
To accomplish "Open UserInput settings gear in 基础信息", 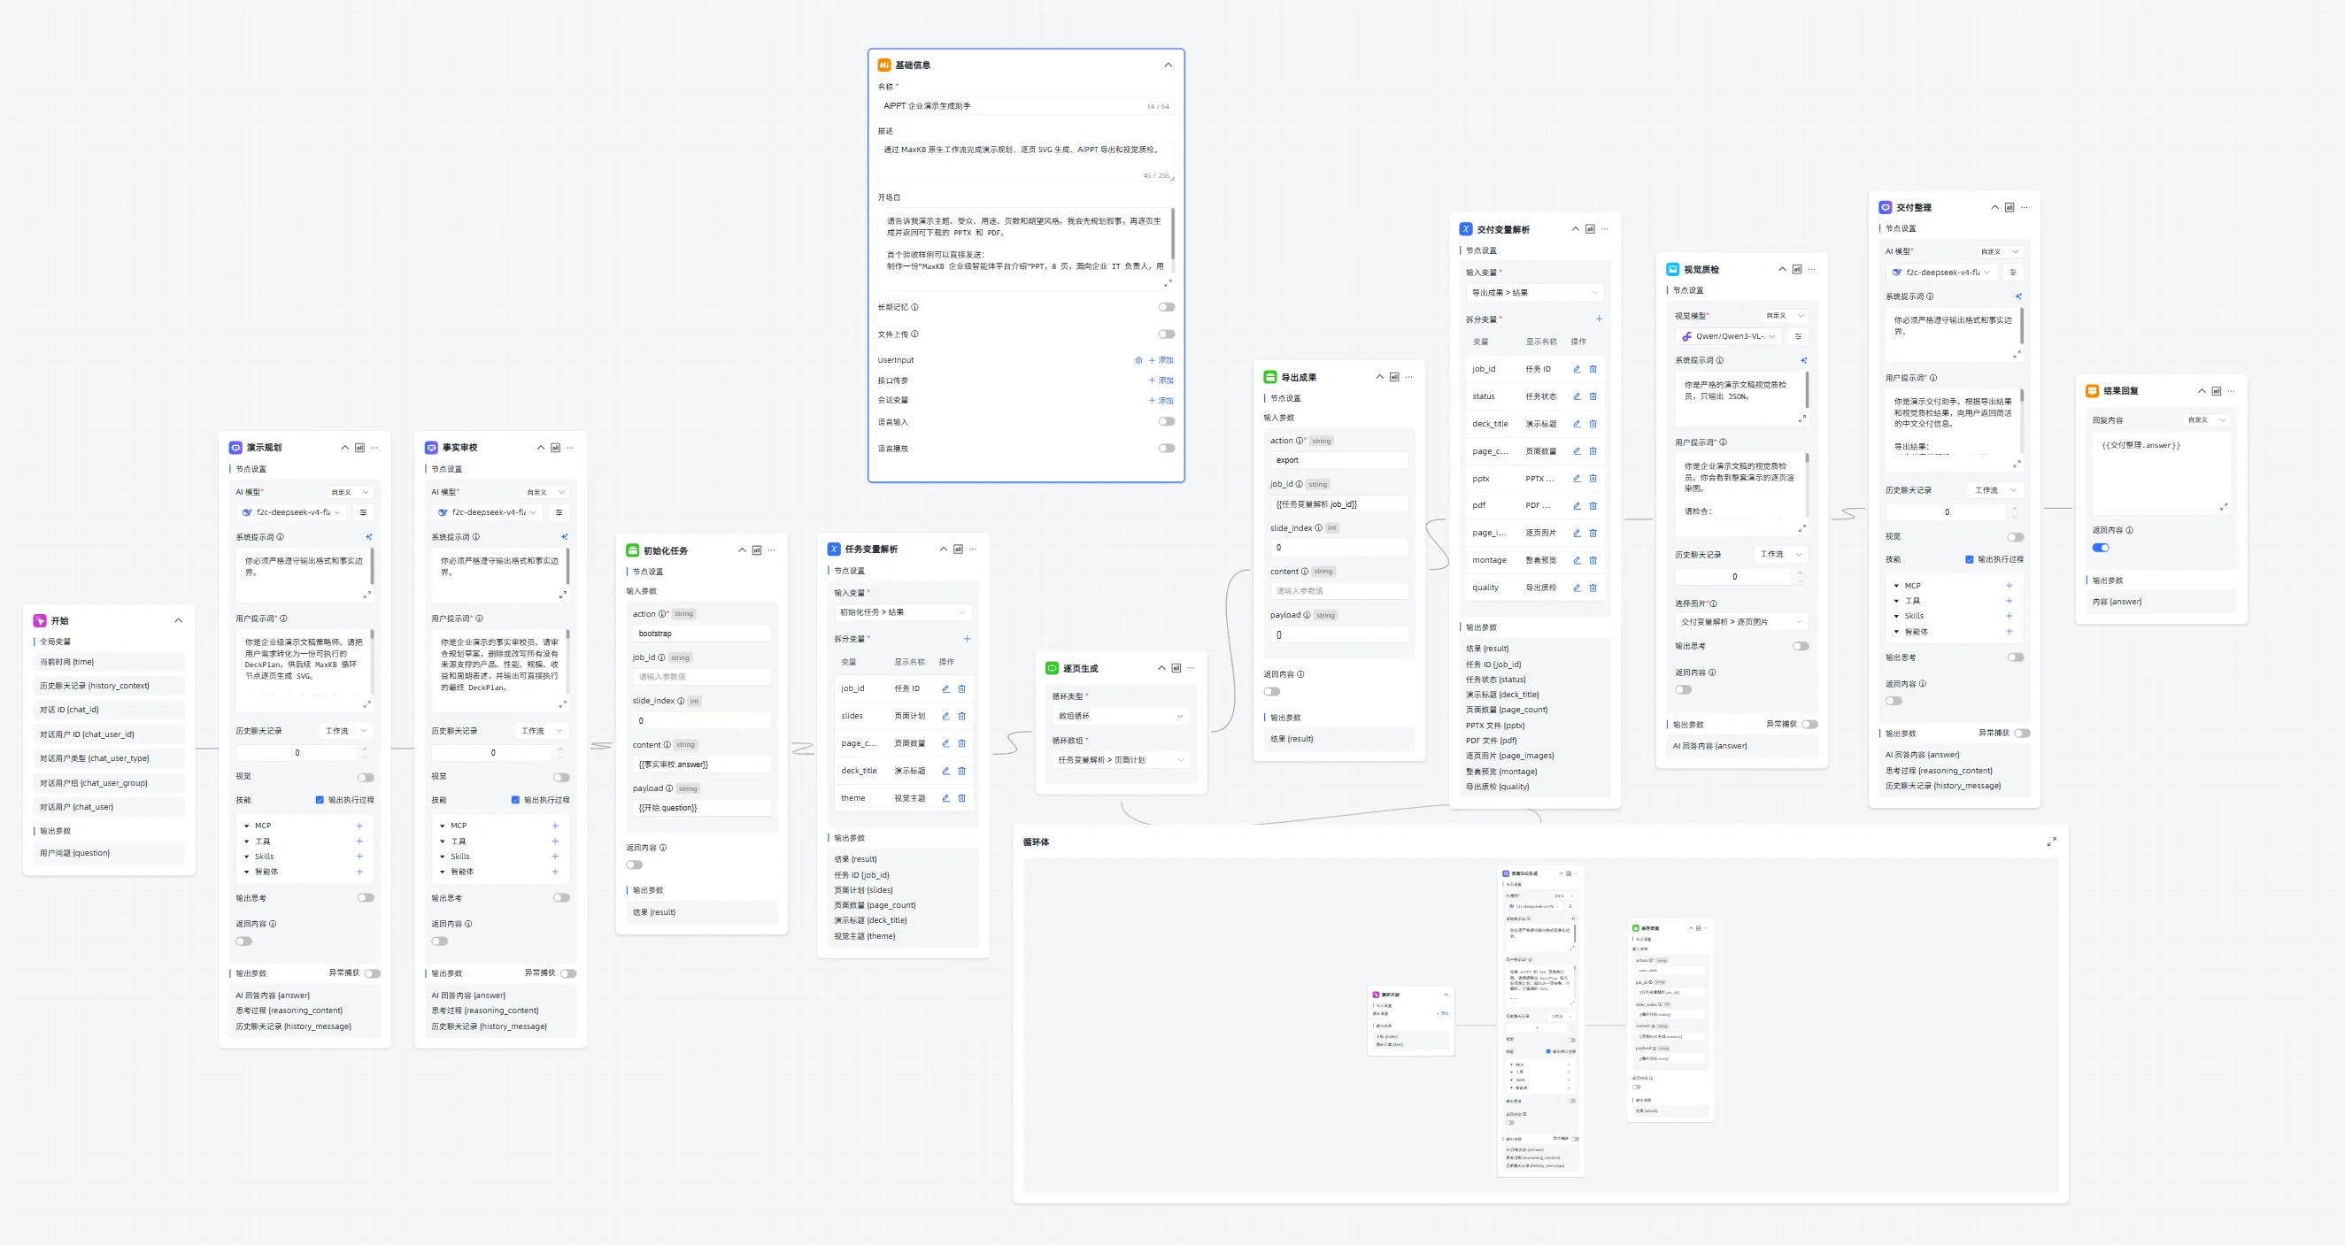I will 1138,360.
